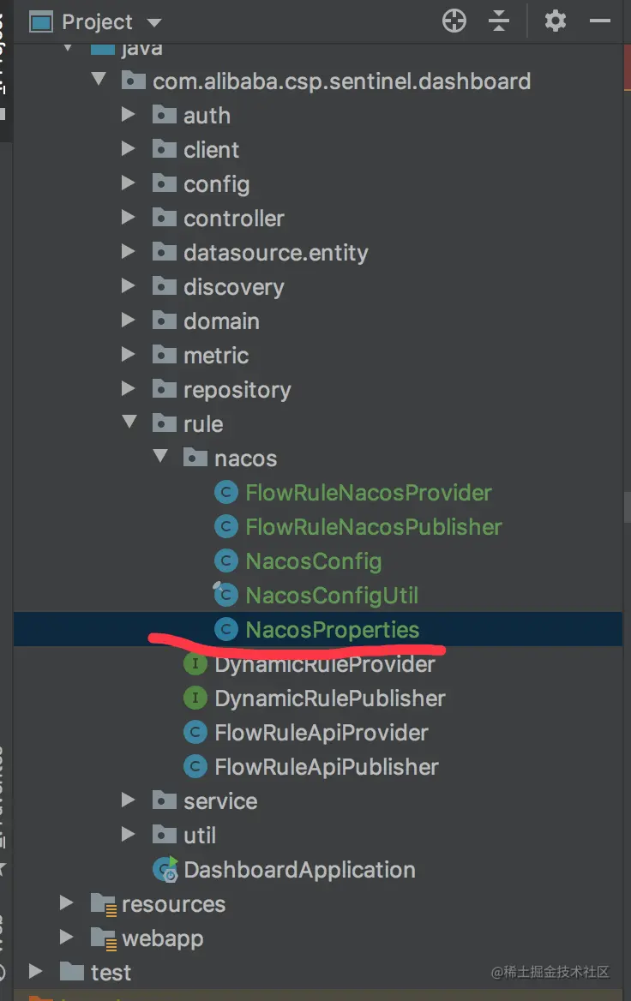Image resolution: width=631 pixels, height=1001 pixels.
Task: Expand the service package
Action: point(129,800)
